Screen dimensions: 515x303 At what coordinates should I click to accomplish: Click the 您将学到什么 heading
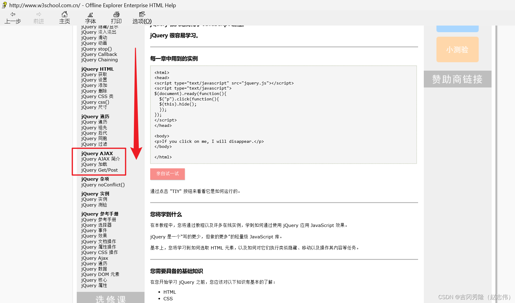(166, 214)
